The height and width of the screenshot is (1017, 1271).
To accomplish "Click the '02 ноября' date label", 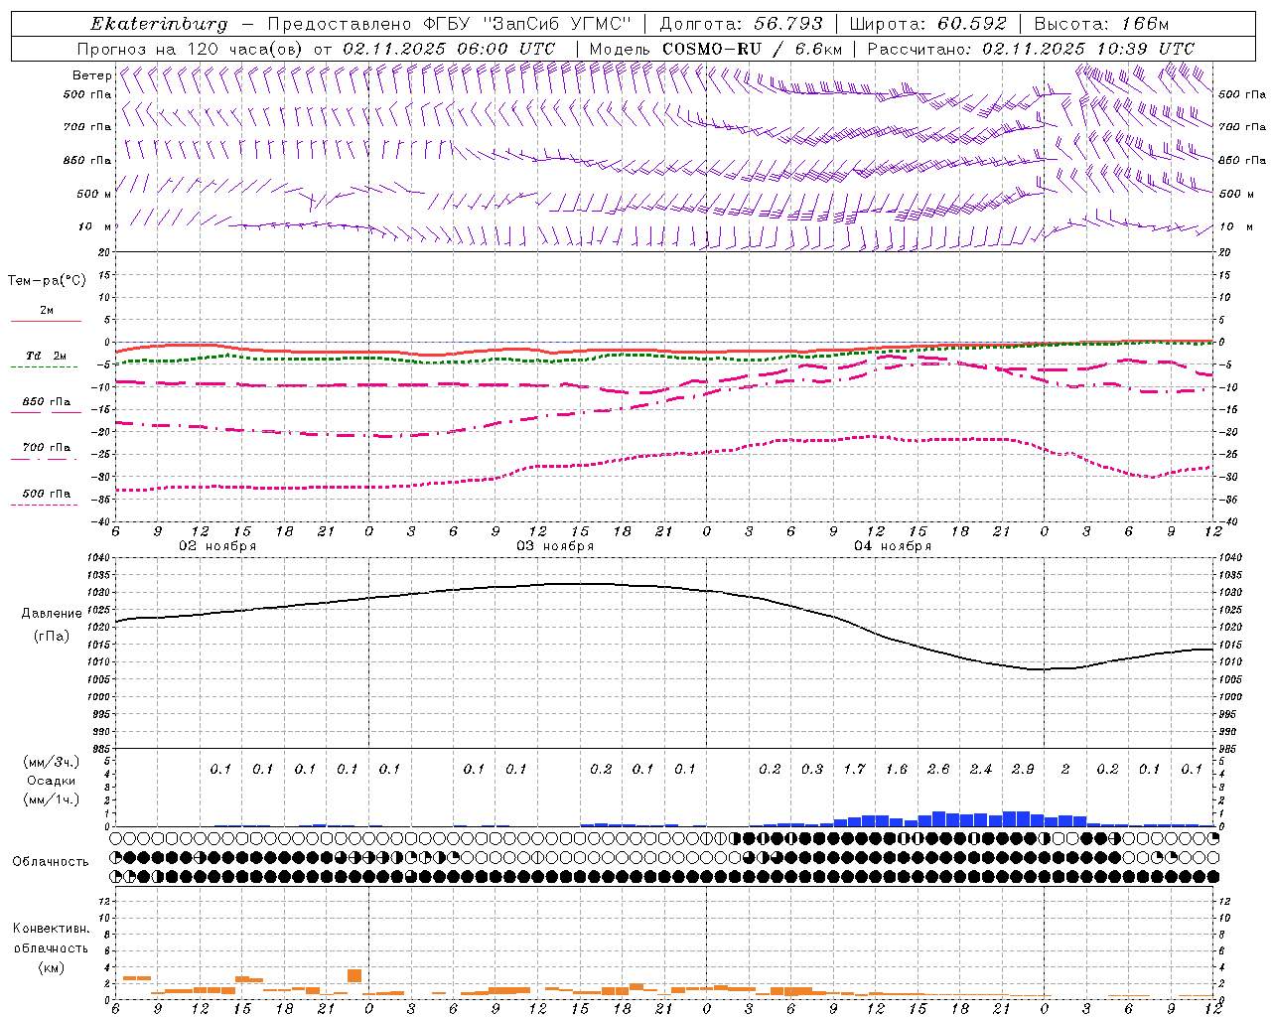I will 217,546.
